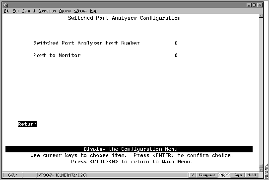Open the Window menu
This screenshot has height=180, width=269.
coord(80,11)
